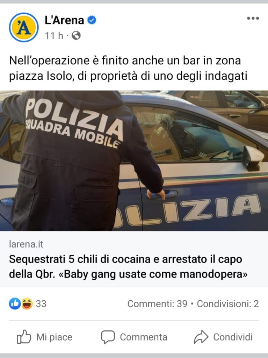
Task: Open L'Arena profile picture logo
Action: tap(24, 27)
